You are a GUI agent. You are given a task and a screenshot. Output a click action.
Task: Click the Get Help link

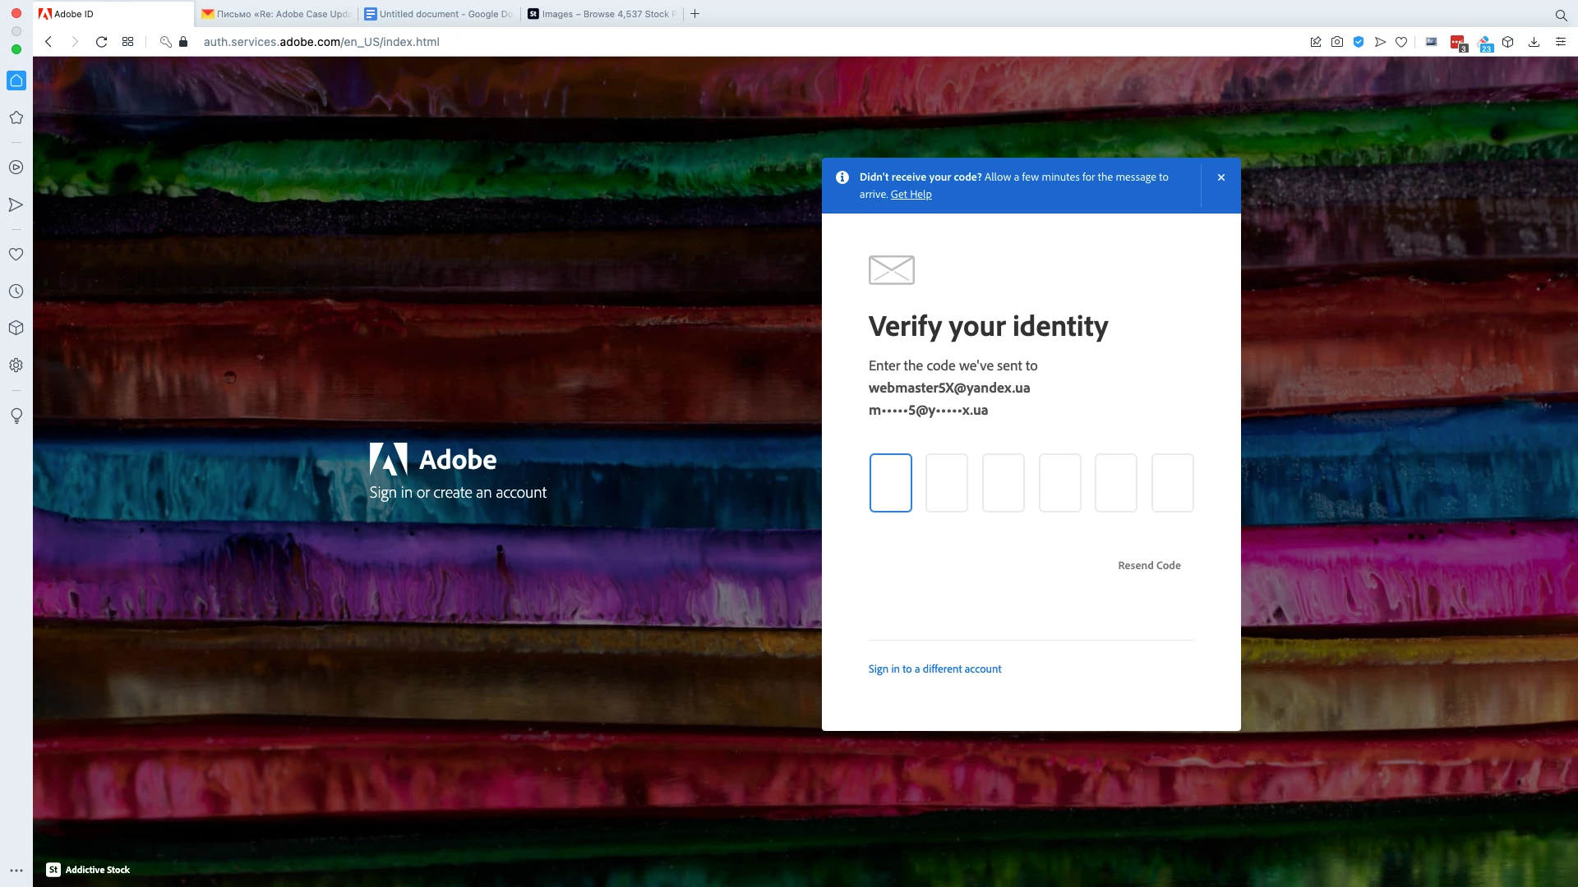(x=911, y=195)
